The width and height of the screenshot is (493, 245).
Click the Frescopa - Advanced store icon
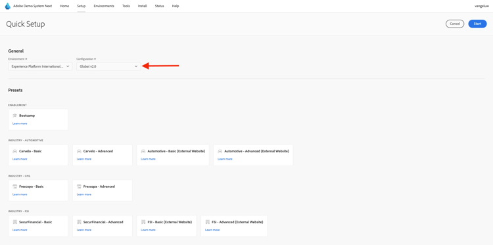point(79,187)
